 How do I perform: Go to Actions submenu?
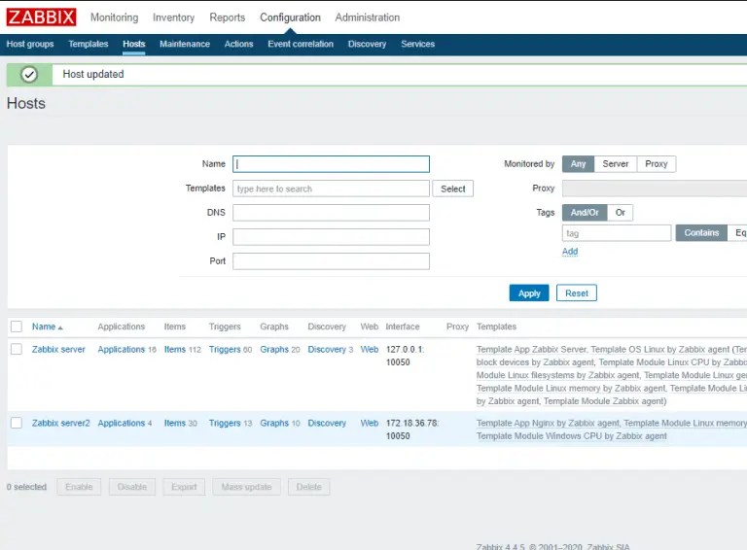point(238,44)
